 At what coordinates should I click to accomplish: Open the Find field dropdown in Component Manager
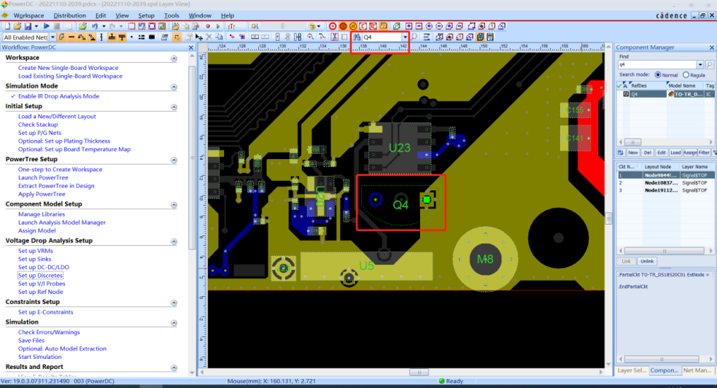(700, 64)
